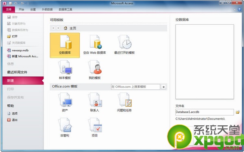Click the Access help question mark icon
This screenshot has width=244, height=152.
pos(240,9)
